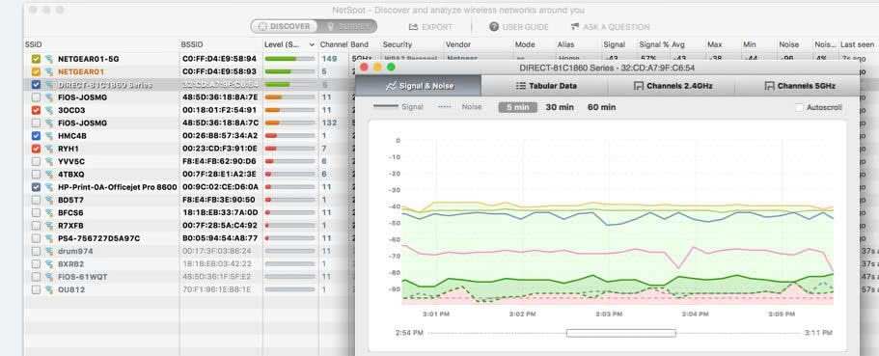Click the Export icon in the toolbar
The height and width of the screenshot is (356, 879).
click(x=414, y=27)
